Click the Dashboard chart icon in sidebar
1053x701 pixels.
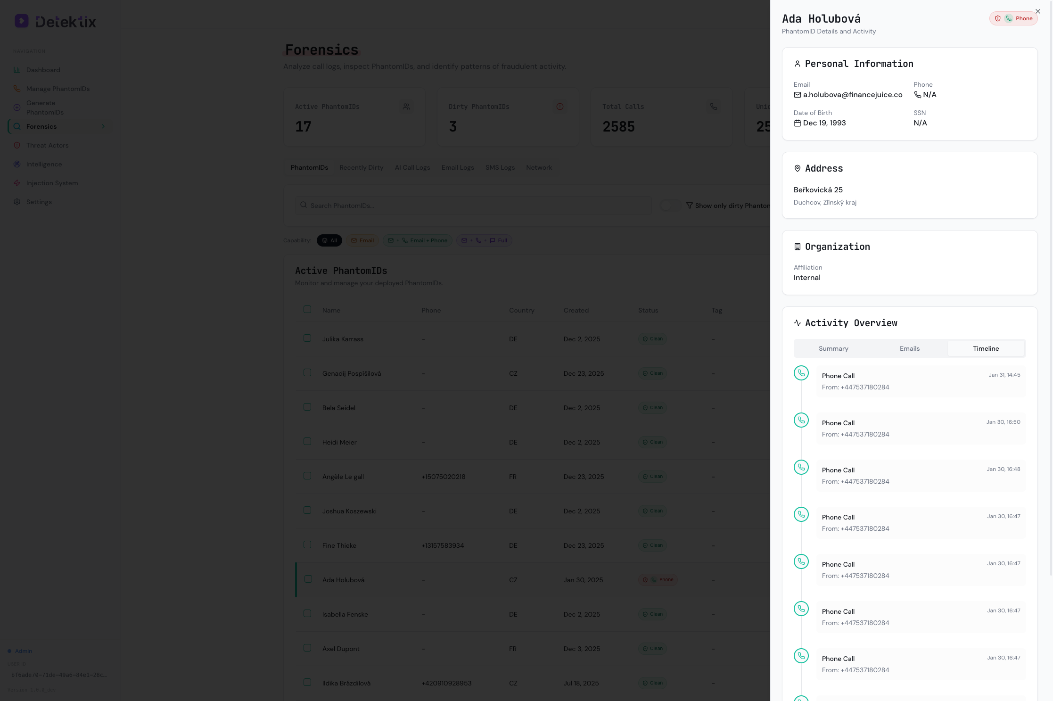pyautogui.click(x=17, y=70)
